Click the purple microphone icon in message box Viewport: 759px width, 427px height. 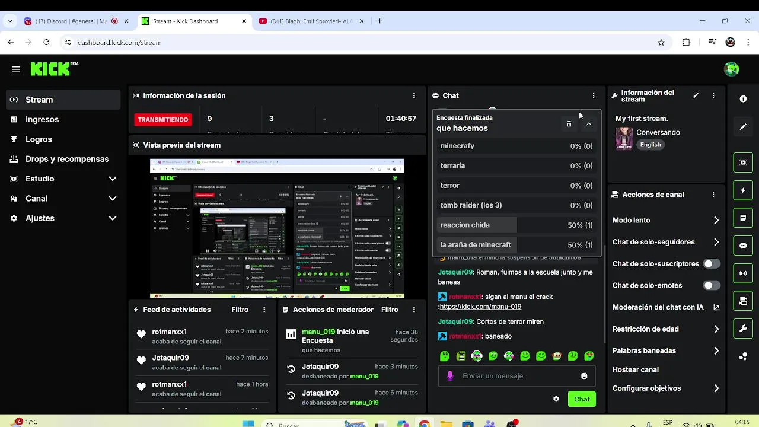click(x=450, y=376)
